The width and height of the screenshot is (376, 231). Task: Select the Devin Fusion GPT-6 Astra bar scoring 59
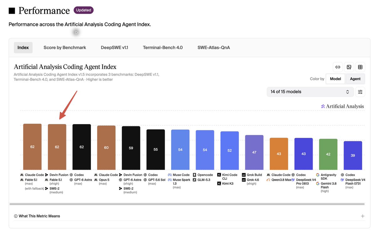(x=131, y=148)
